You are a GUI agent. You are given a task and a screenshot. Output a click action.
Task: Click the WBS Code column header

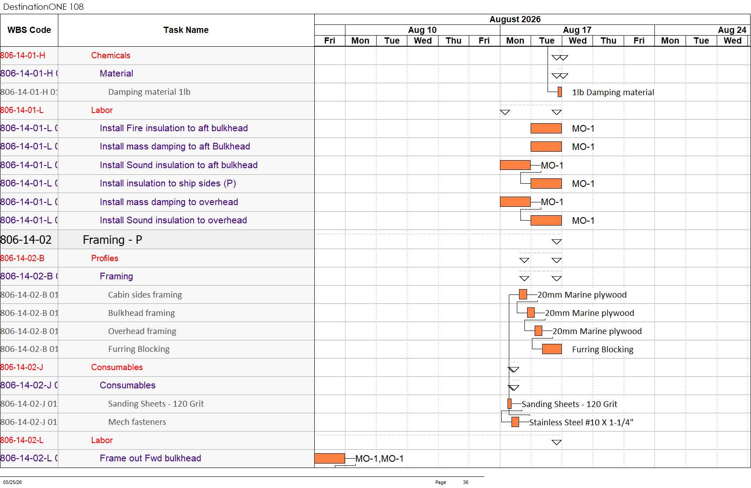[29, 30]
